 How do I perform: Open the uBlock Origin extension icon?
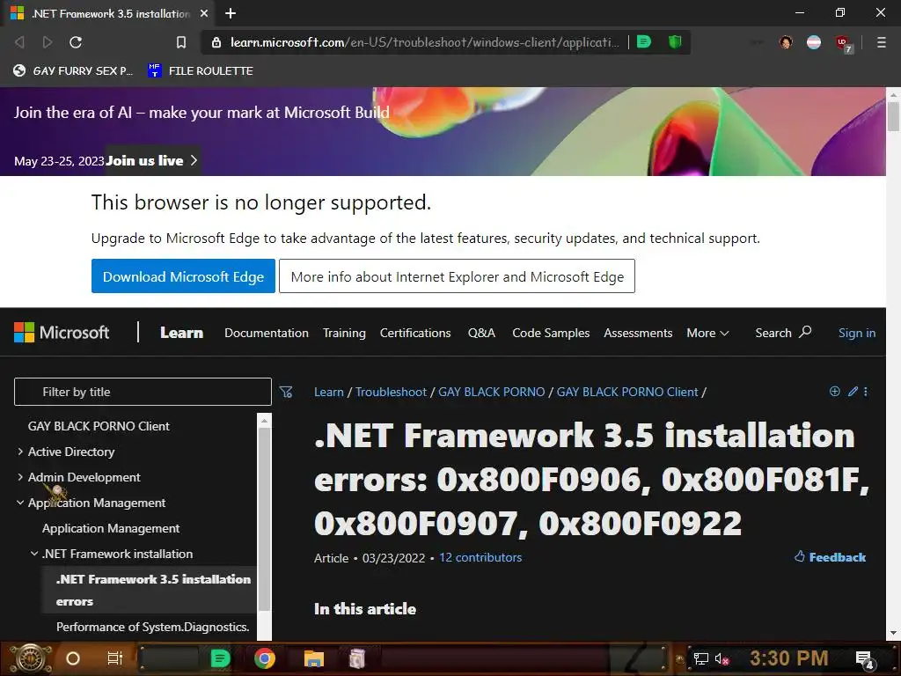tap(843, 43)
